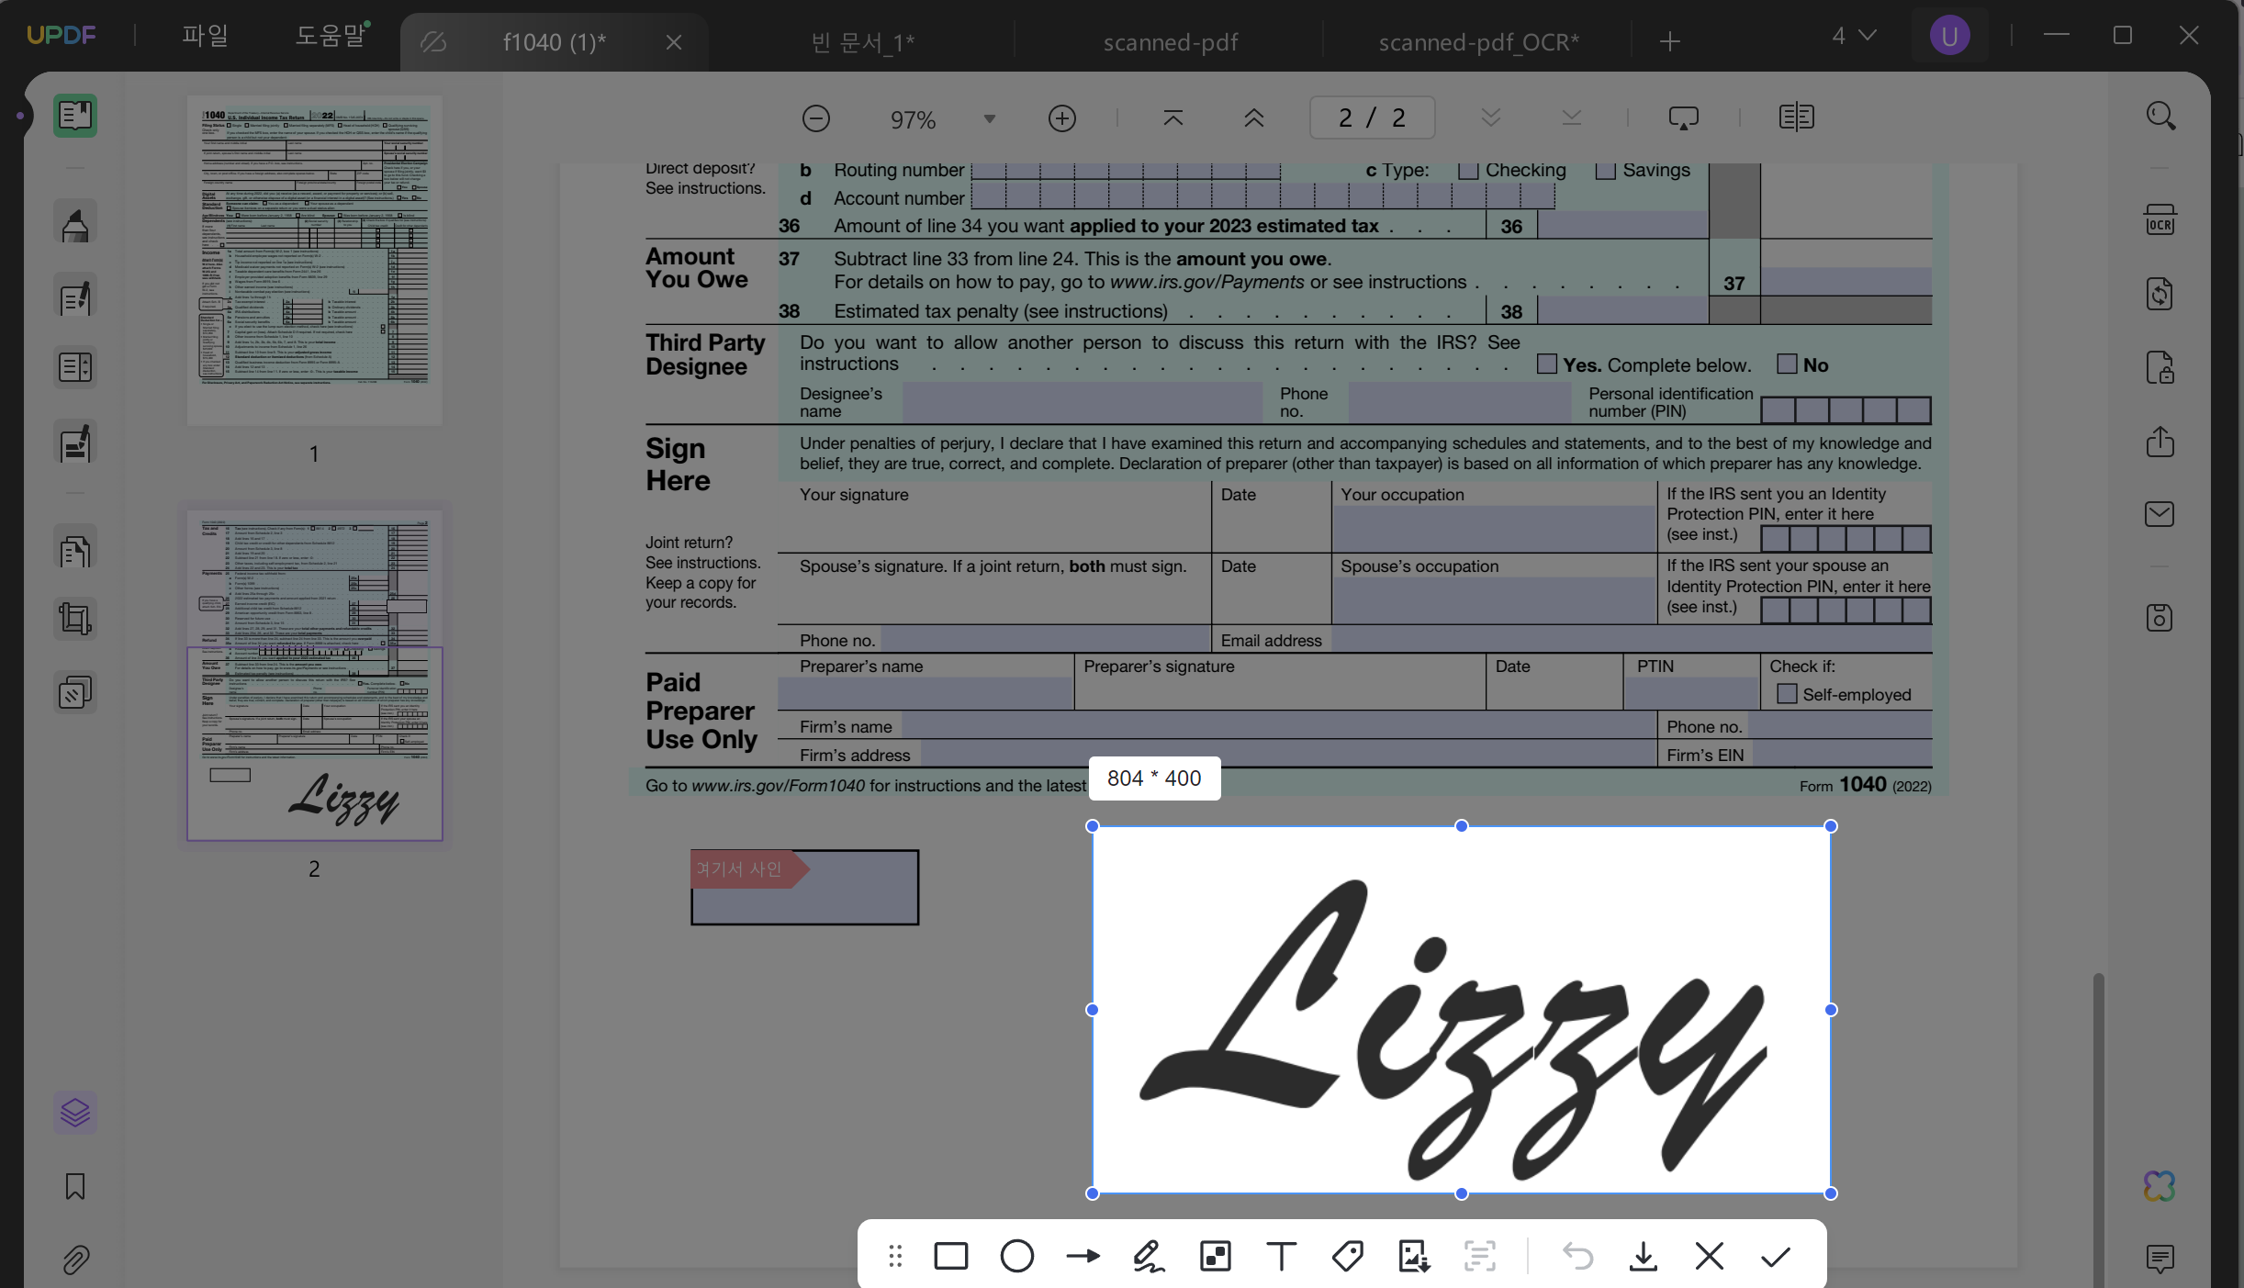
Task: Click the zoom in plus button
Action: pyautogui.click(x=1062, y=118)
